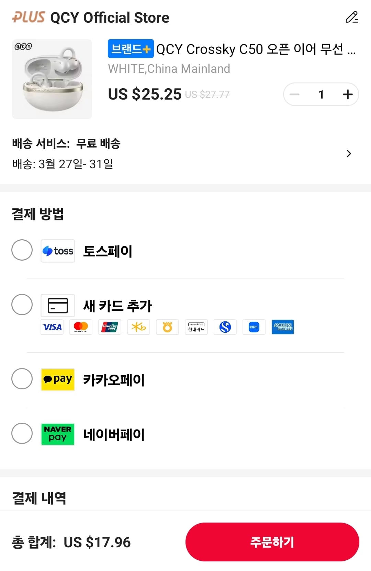Click the Kakao Pay yellow logo
The height and width of the screenshot is (571, 371).
click(58, 379)
